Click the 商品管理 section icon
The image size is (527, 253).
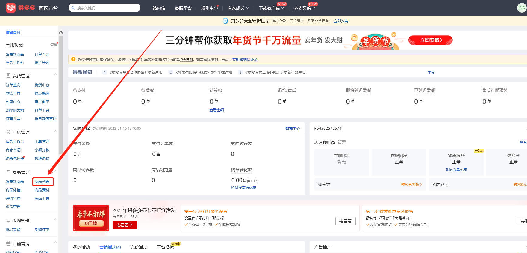[8, 172]
